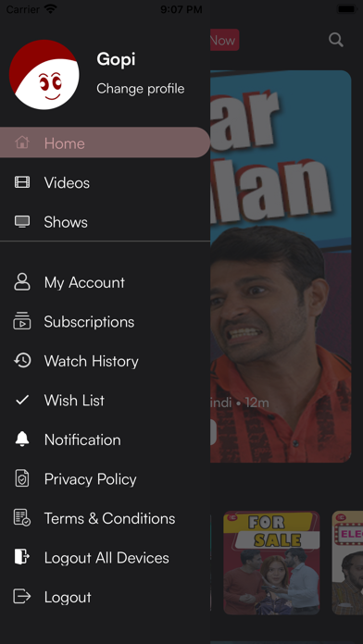
Task: Tap the Shows monitor icon
Action: [x=22, y=221]
